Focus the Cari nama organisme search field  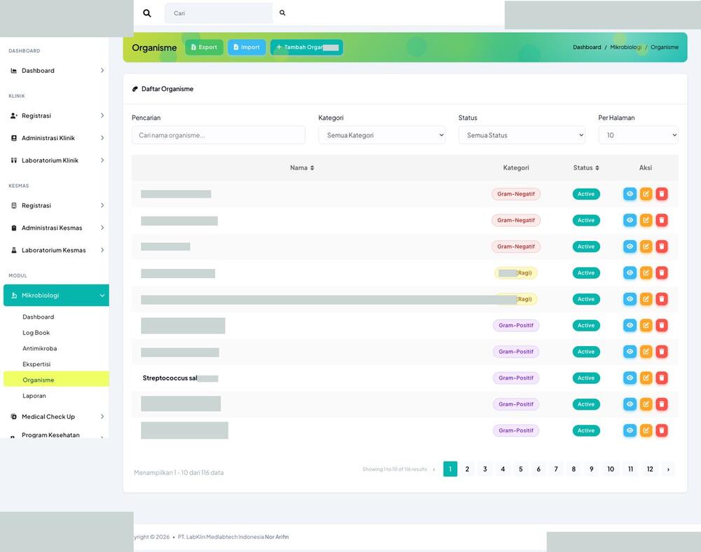coord(219,135)
